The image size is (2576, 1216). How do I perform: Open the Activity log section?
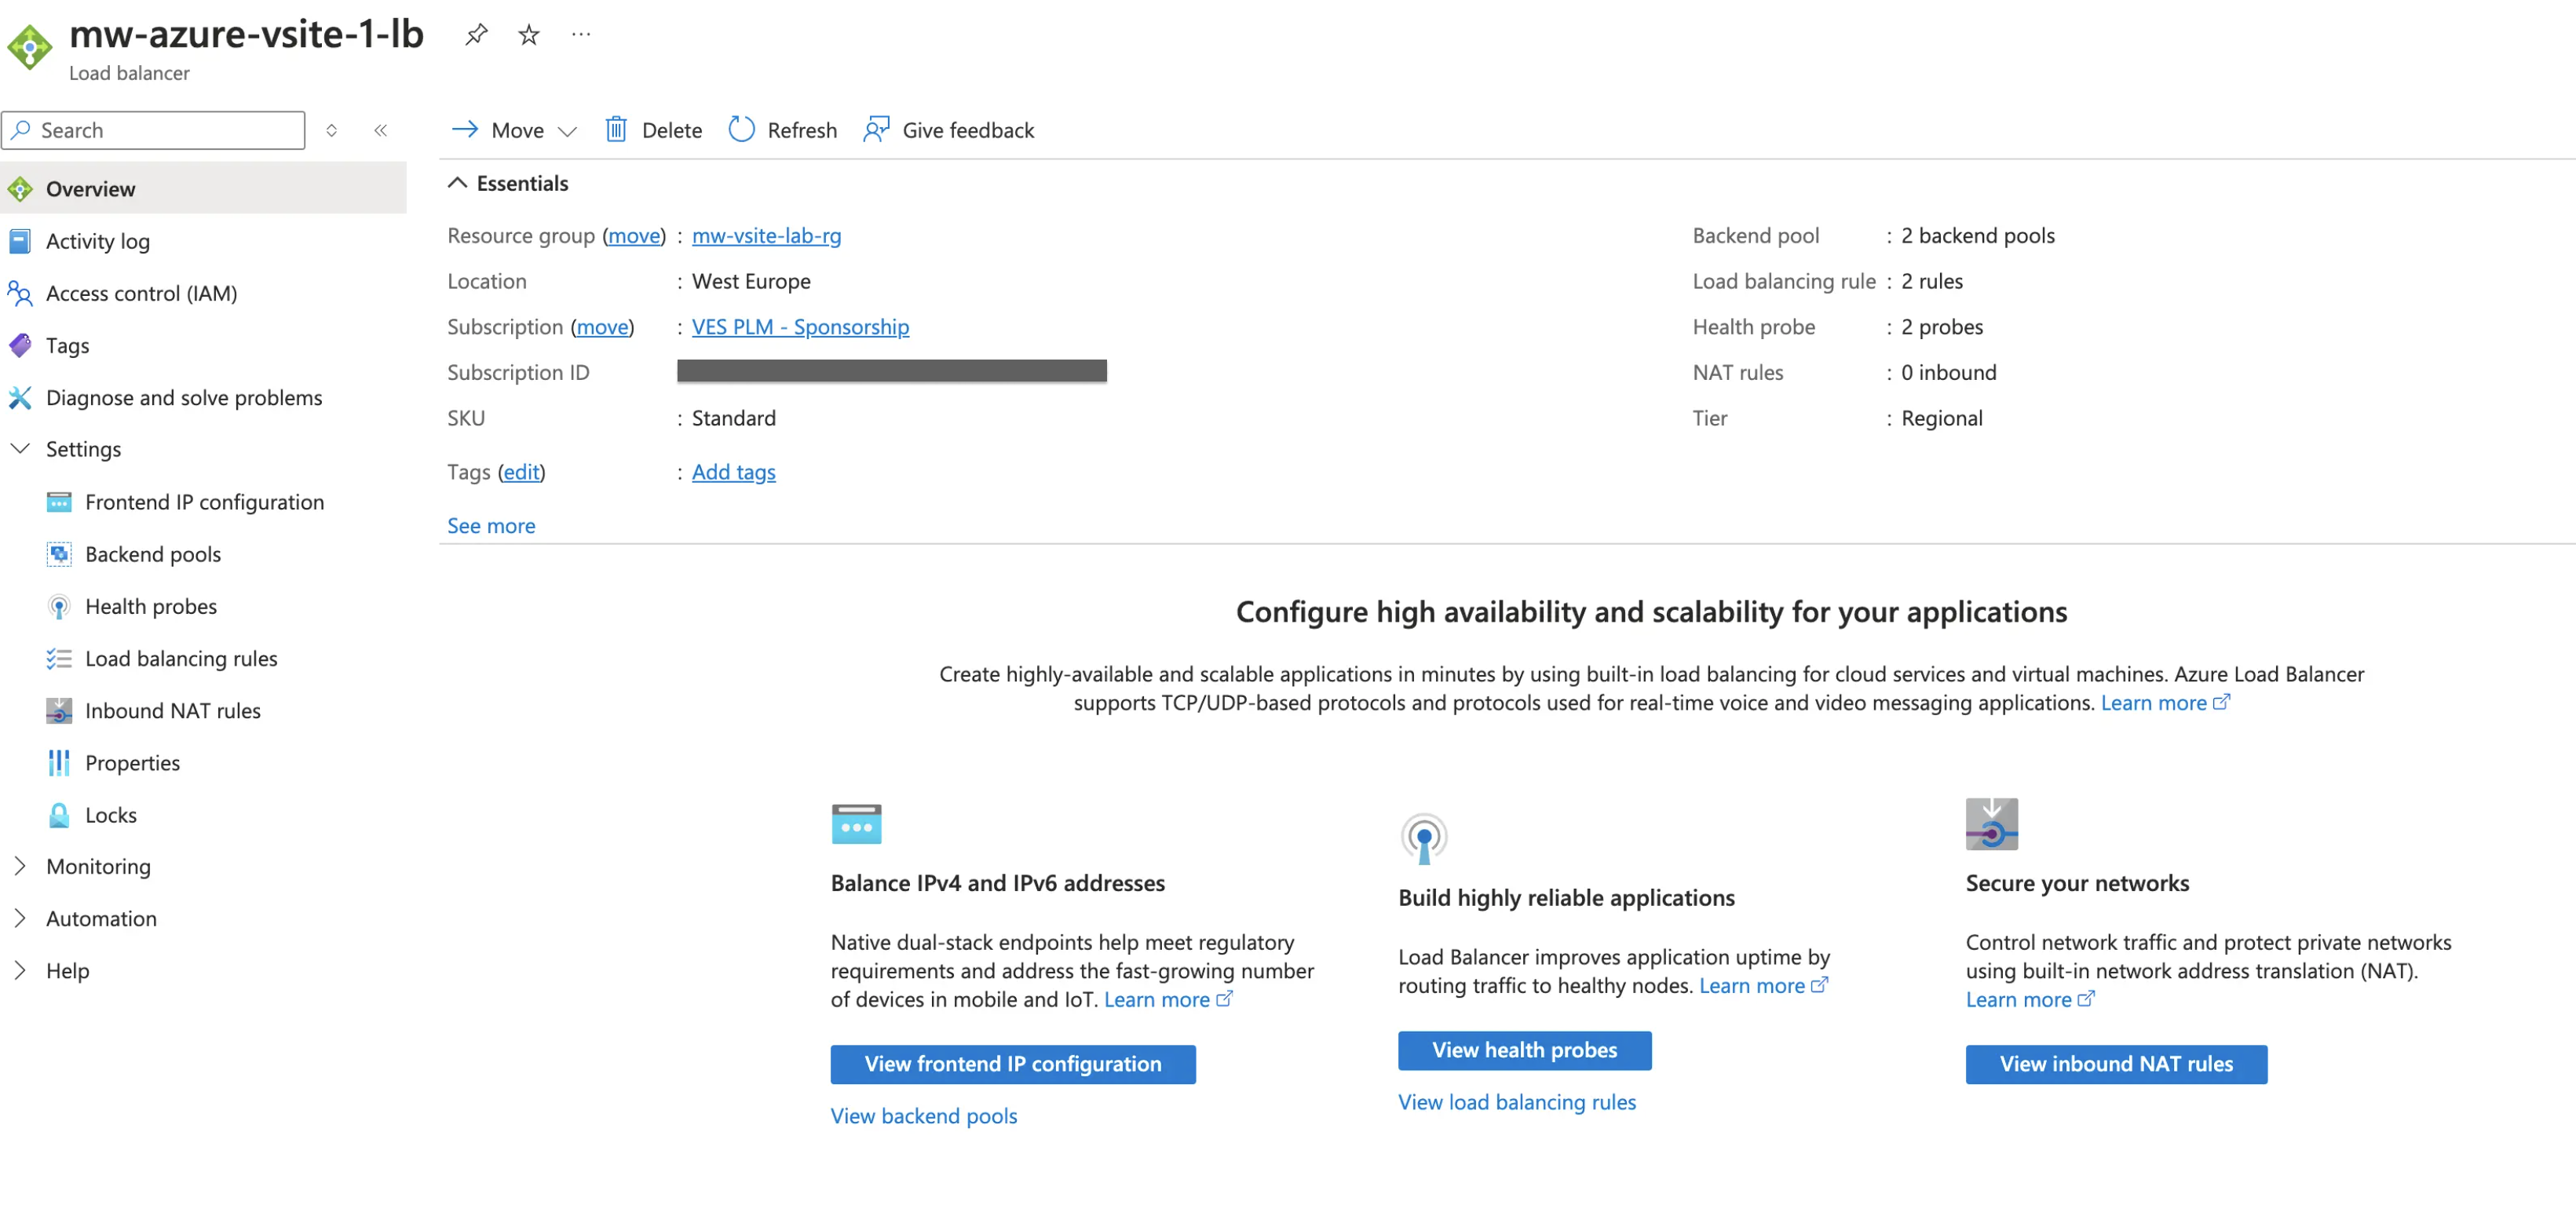coord(96,240)
